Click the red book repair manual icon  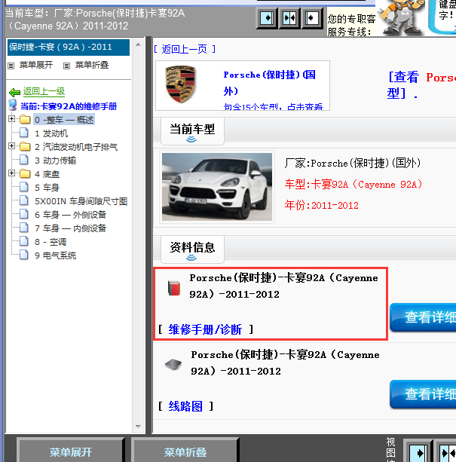174,288
